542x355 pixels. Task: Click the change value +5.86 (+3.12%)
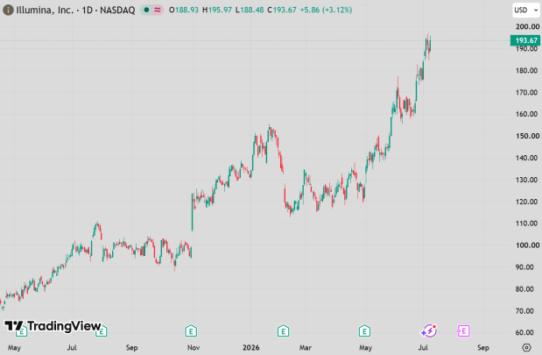click(326, 10)
